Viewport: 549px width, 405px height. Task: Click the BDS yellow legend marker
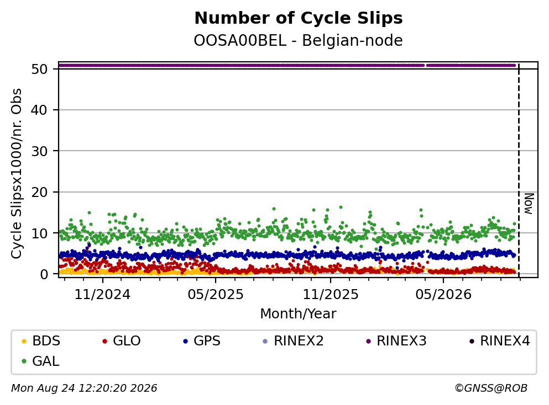24,341
